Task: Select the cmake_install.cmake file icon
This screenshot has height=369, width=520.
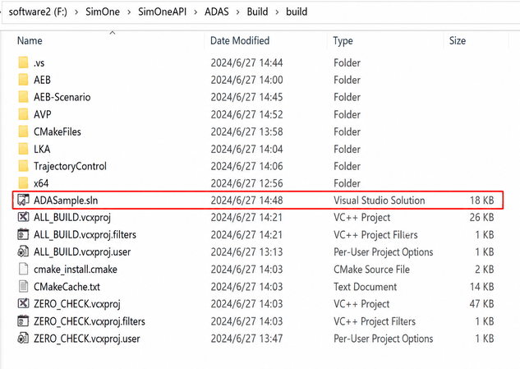Action: click(23, 269)
